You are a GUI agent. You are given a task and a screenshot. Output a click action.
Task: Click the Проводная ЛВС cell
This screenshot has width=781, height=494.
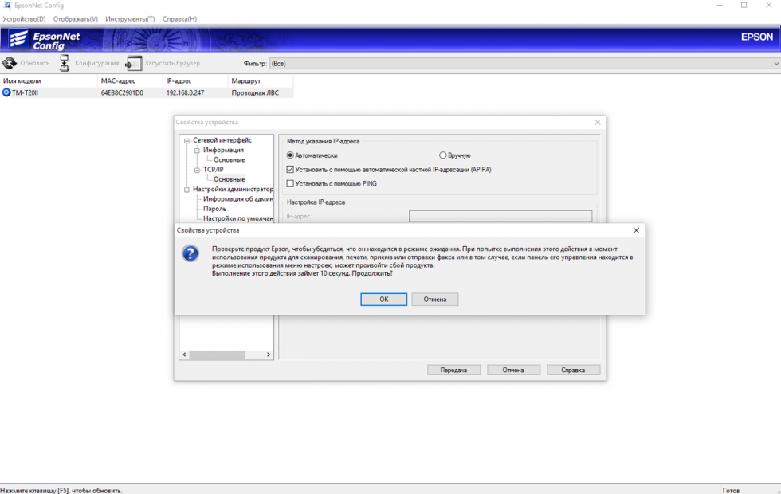point(255,92)
